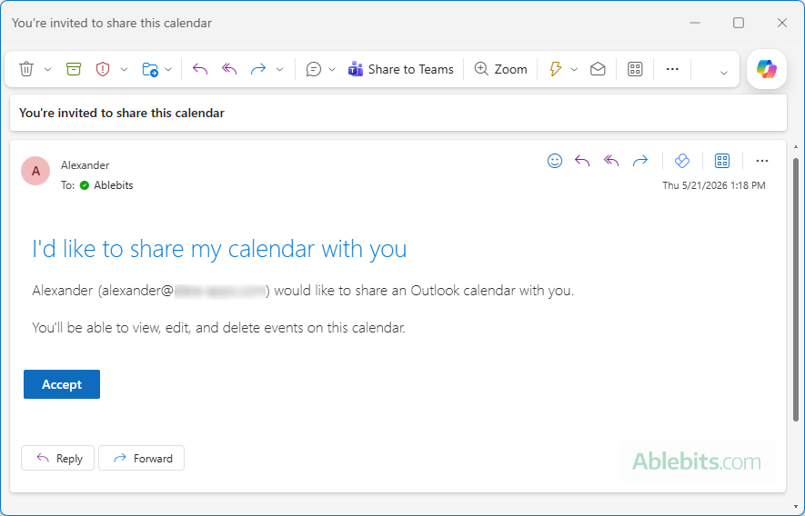Expand the ribbon with the chevron arrow
The height and width of the screenshot is (516, 805).
(x=724, y=73)
